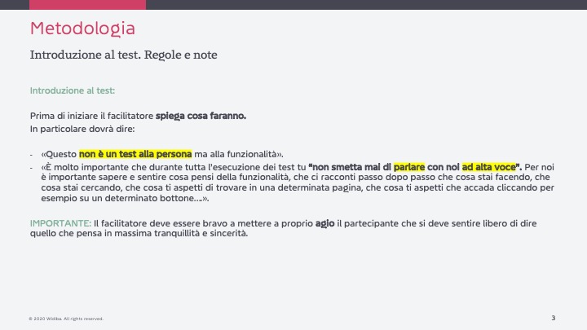Click highlighted text 'non è un test alla persona'

pos(135,154)
